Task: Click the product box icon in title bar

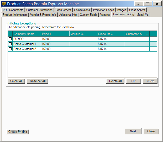Action: pyautogui.click(x=4, y=4)
